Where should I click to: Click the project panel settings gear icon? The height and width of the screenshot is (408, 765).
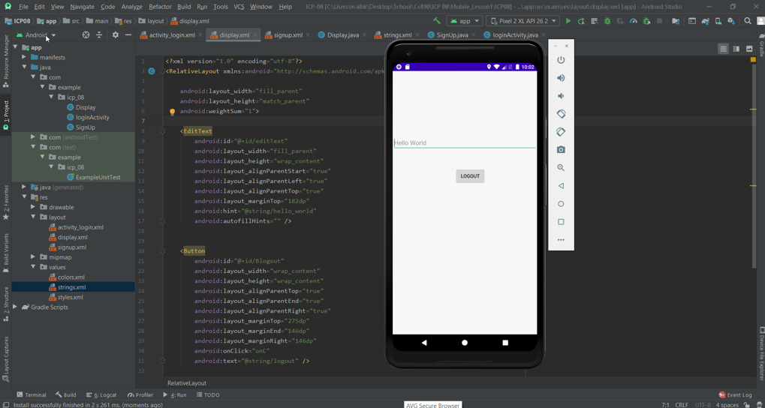116,35
